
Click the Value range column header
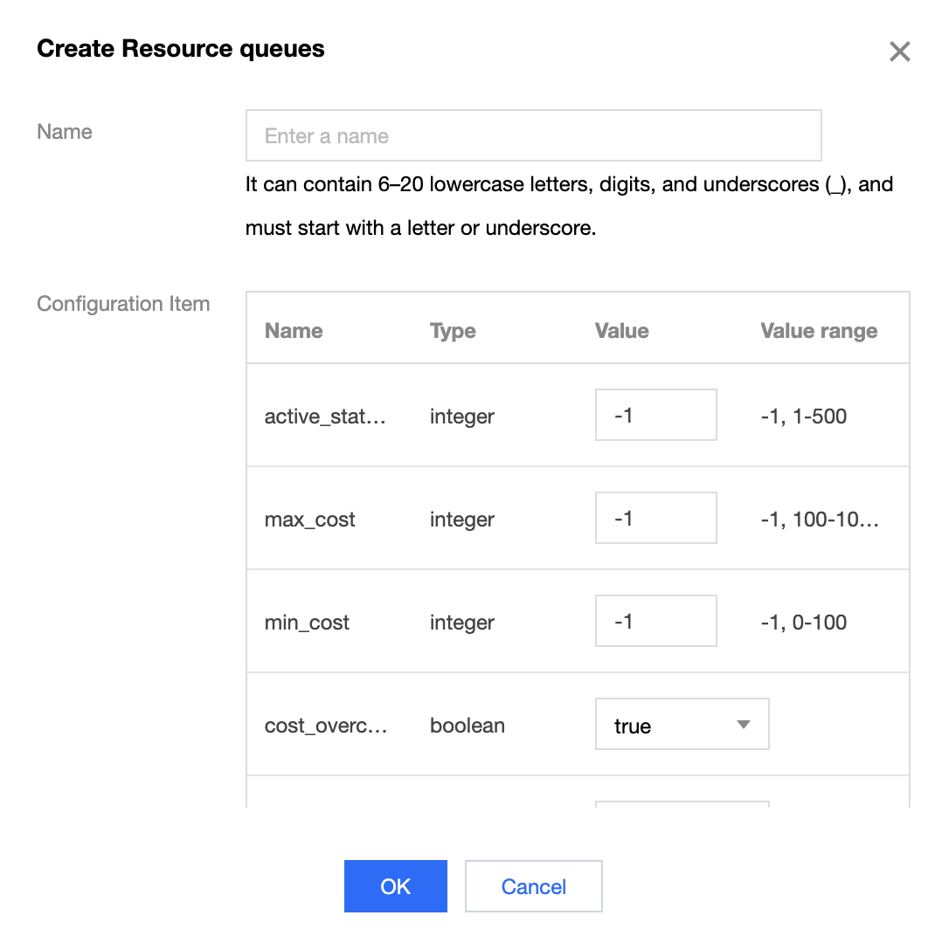(x=818, y=331)
